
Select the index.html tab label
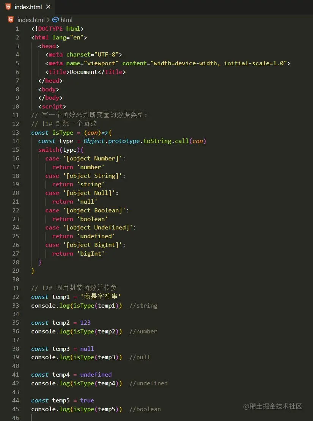pyautogui.click(x=28, y=7)
